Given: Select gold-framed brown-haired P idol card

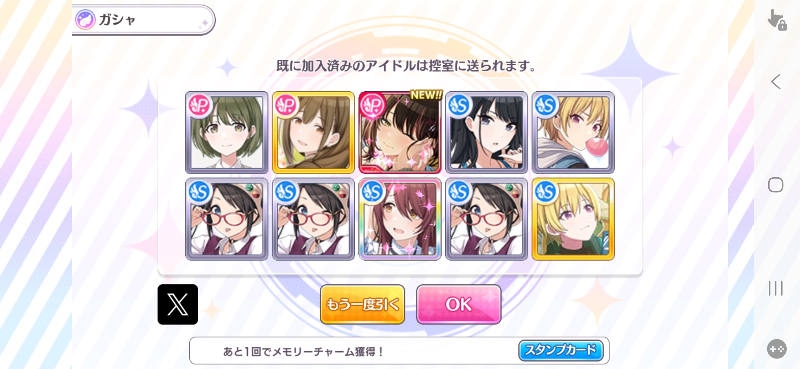Looking at the screenshot, I should click(313, 132).
